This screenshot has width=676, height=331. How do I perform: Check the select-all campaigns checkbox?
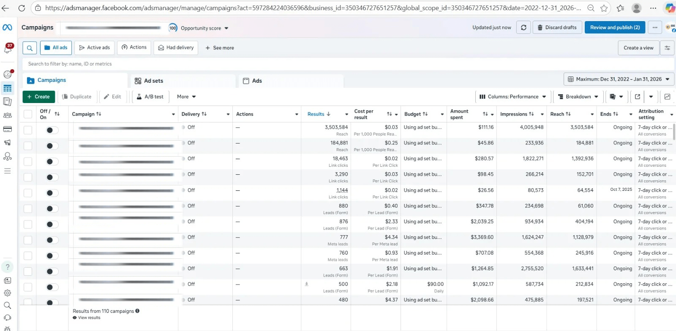click(28, 114)
